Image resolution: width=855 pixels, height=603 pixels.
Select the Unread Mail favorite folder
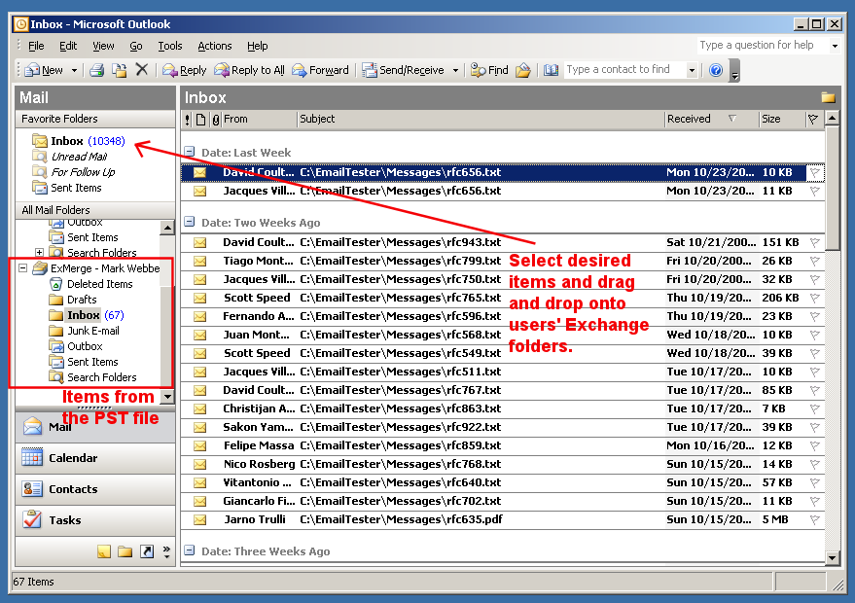(69, 157)
